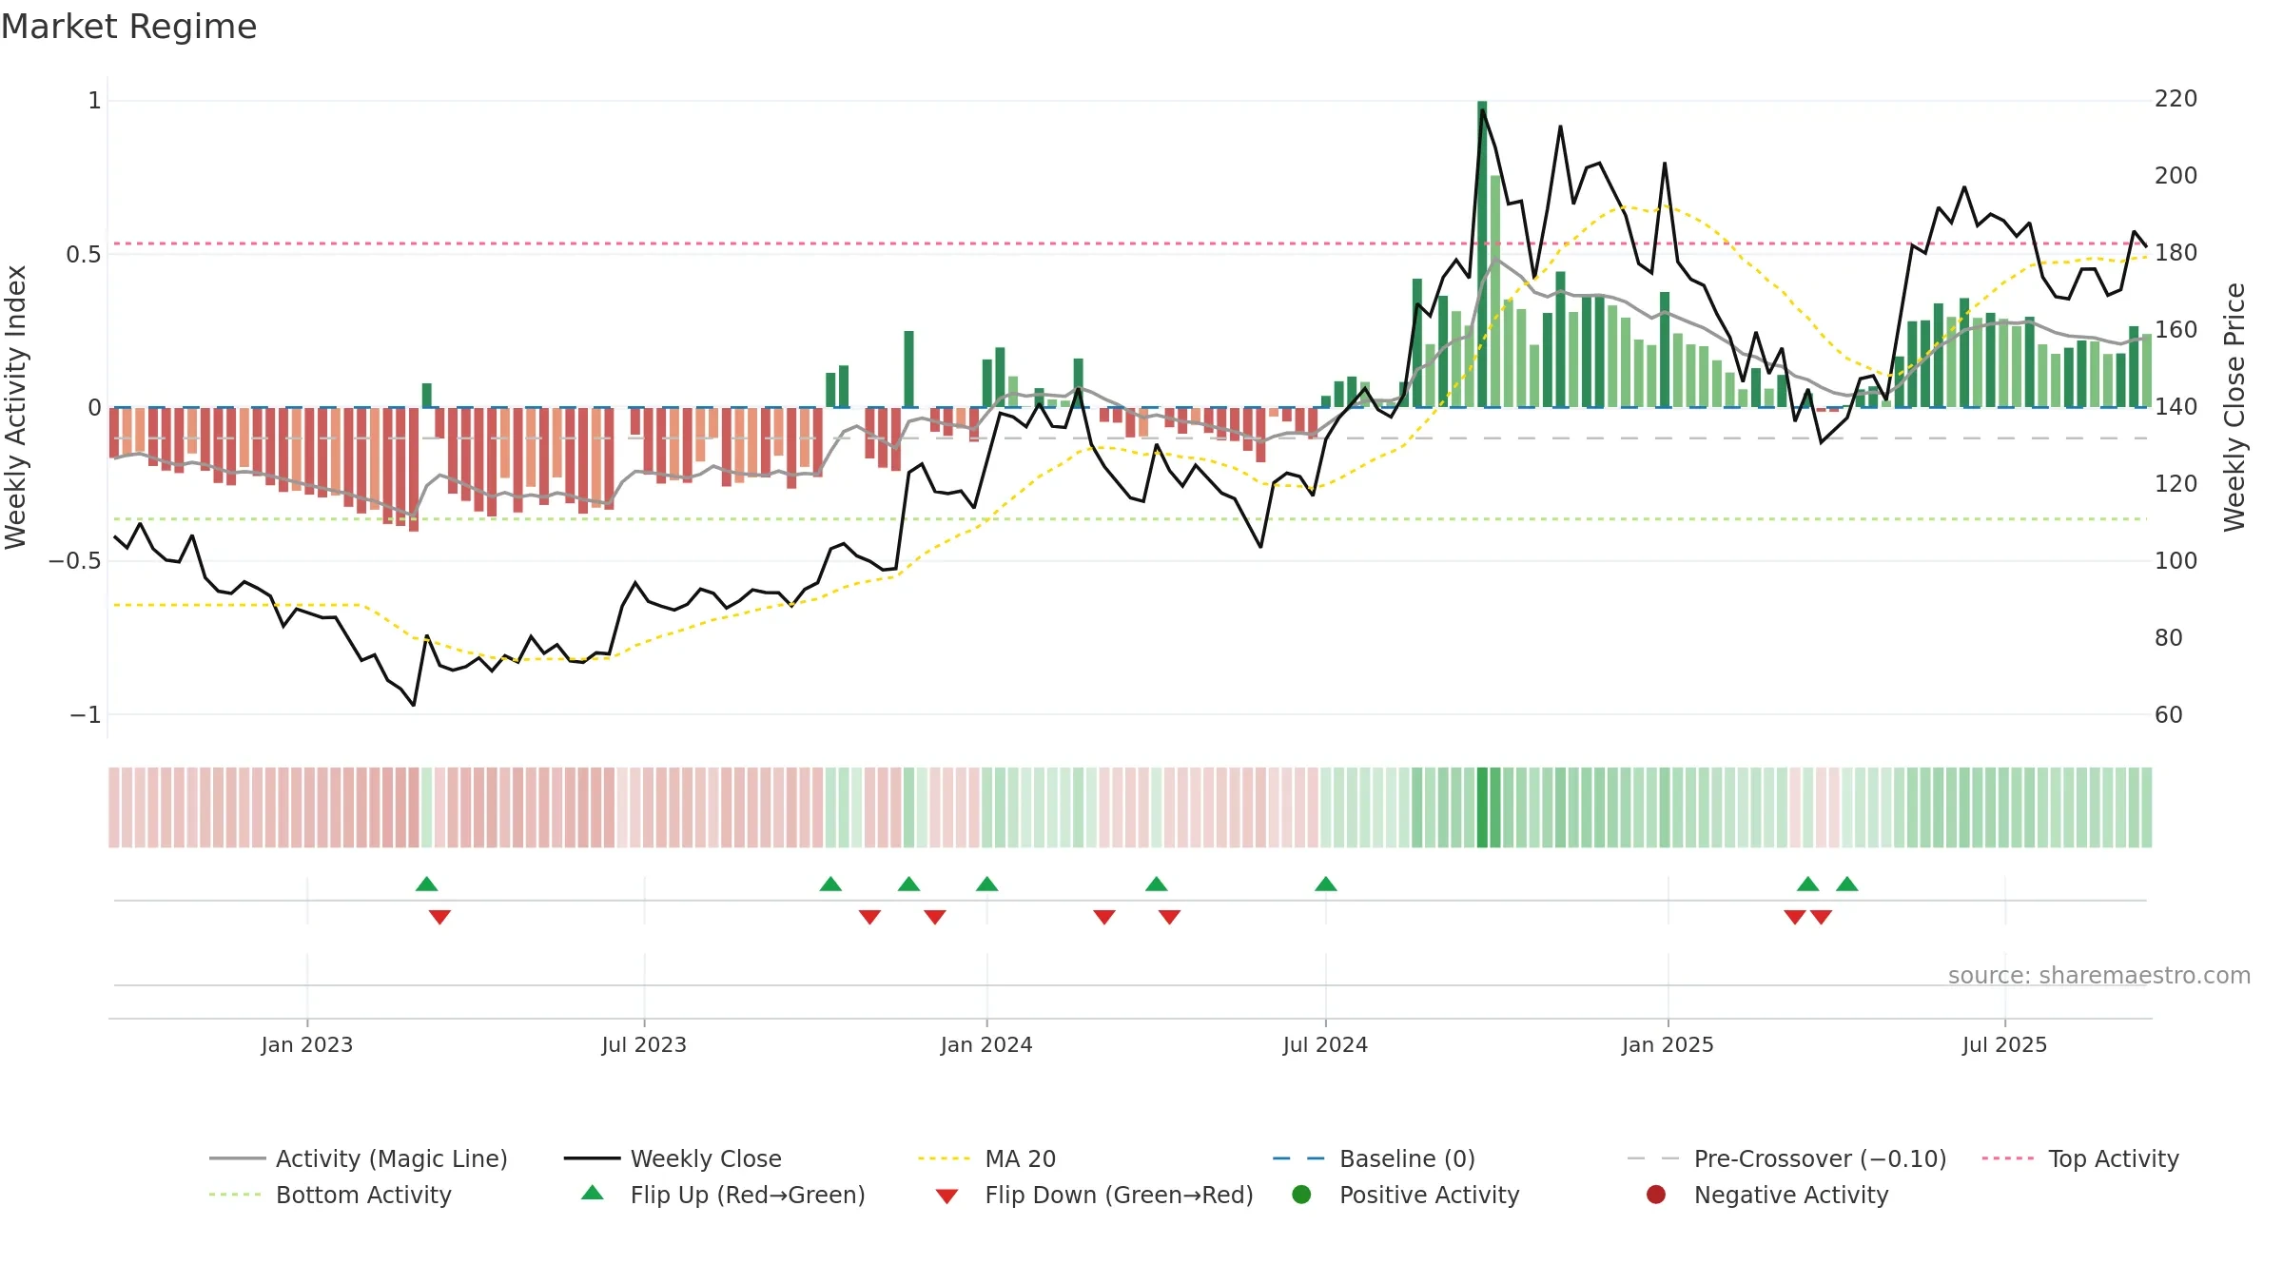Click the red Negative Activity circle legend icon
The width and height of the screenshot is (2283, 1284).
tap(1656, 1195)
